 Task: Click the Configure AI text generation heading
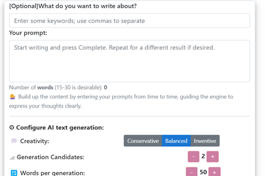[x=60, y=128]
